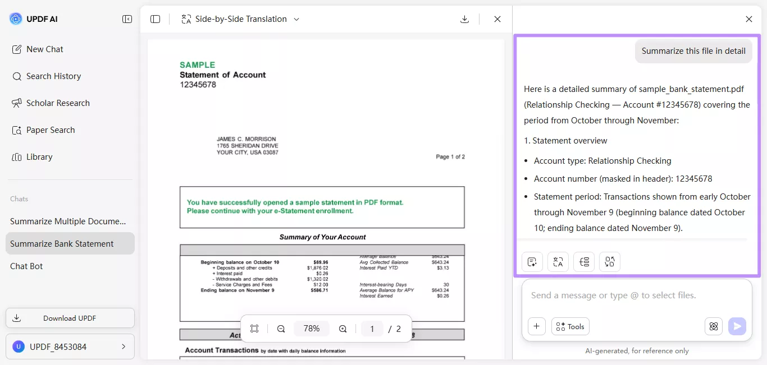
Task: Click the AI model selector icon
Action: tap(714, 326)
